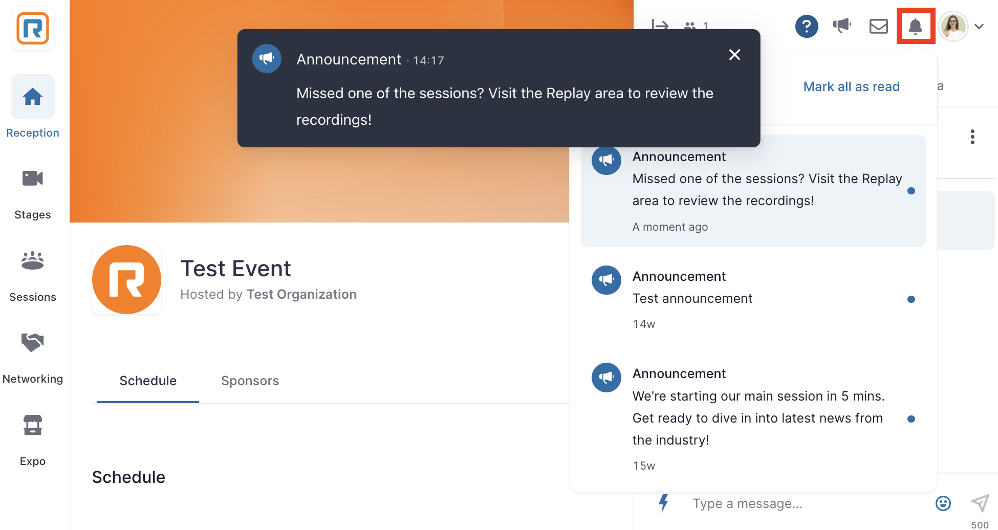Open the three-dot options menu

click(x=972, y=137)
